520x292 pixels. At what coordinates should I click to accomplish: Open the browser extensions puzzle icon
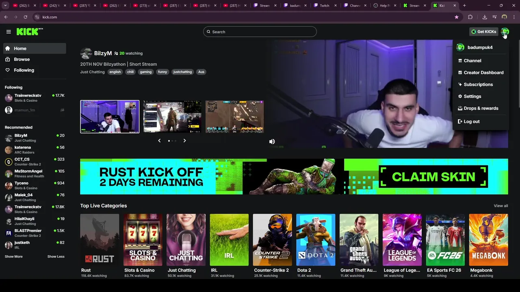click(x=470, y=17)
